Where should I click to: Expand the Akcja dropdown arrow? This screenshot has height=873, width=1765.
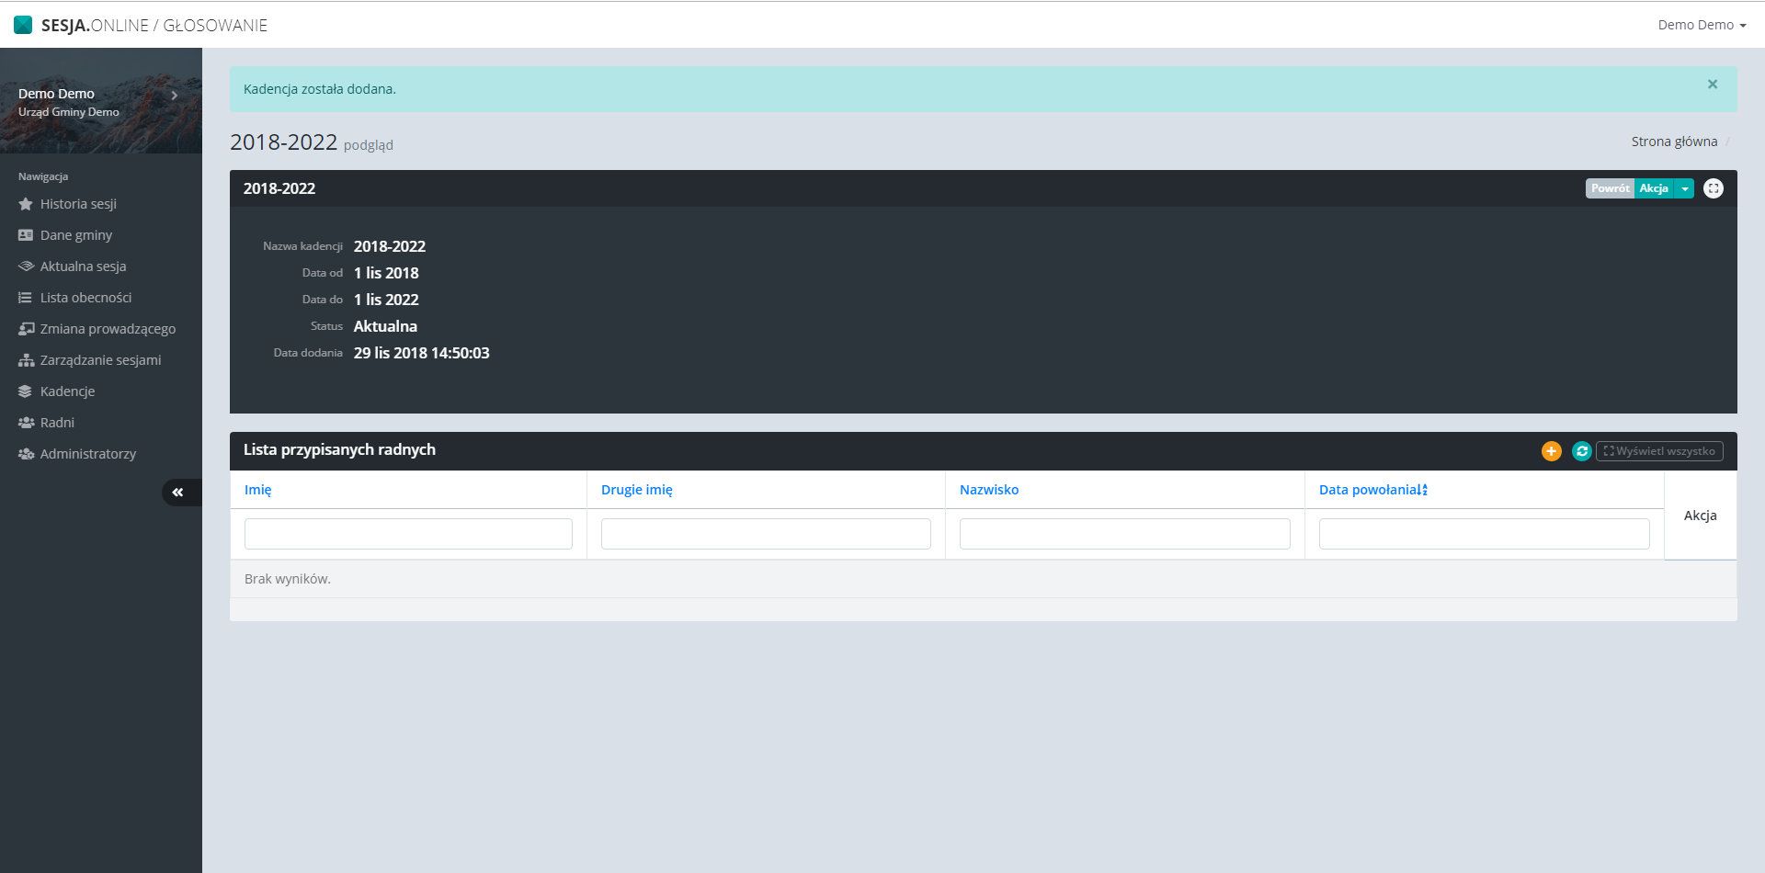(1684, 188)
